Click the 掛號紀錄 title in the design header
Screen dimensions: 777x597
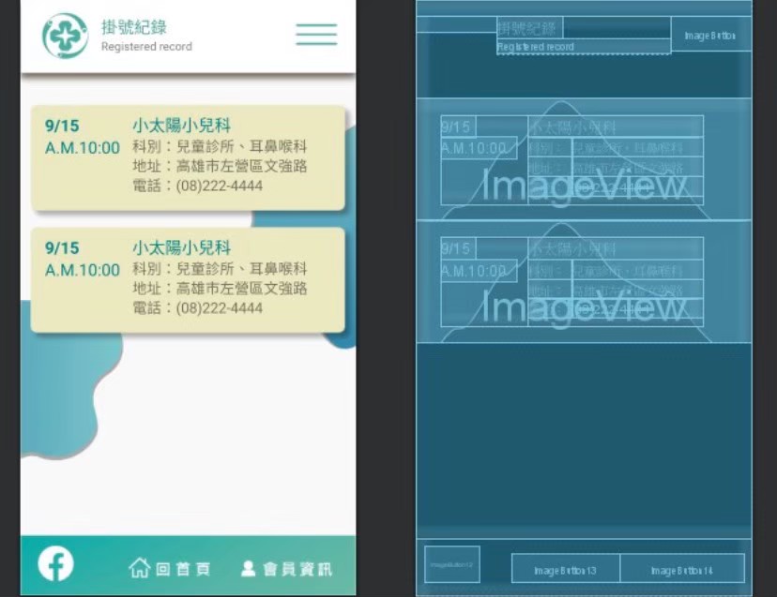(x=134, y=26)
